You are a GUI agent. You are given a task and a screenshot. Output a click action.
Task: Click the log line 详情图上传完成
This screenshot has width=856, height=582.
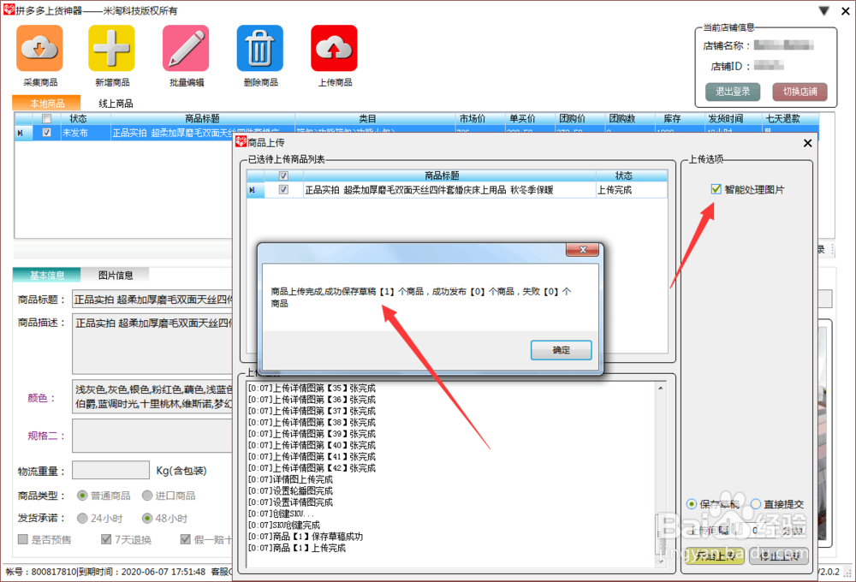[x=291, y=479]
